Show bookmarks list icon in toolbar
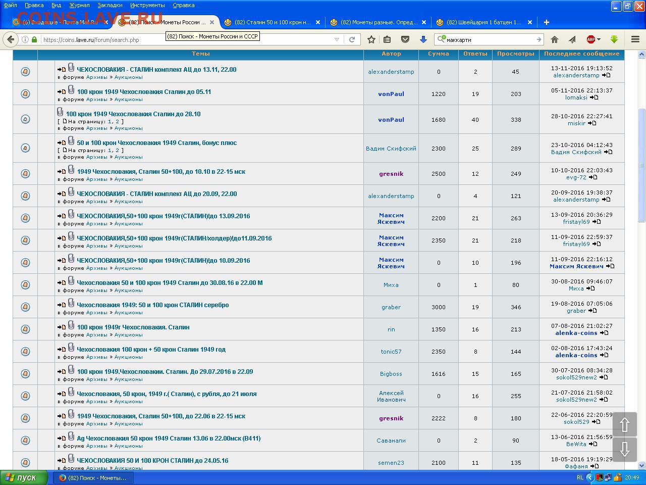 pyautogui.click(x=387, y=39)
